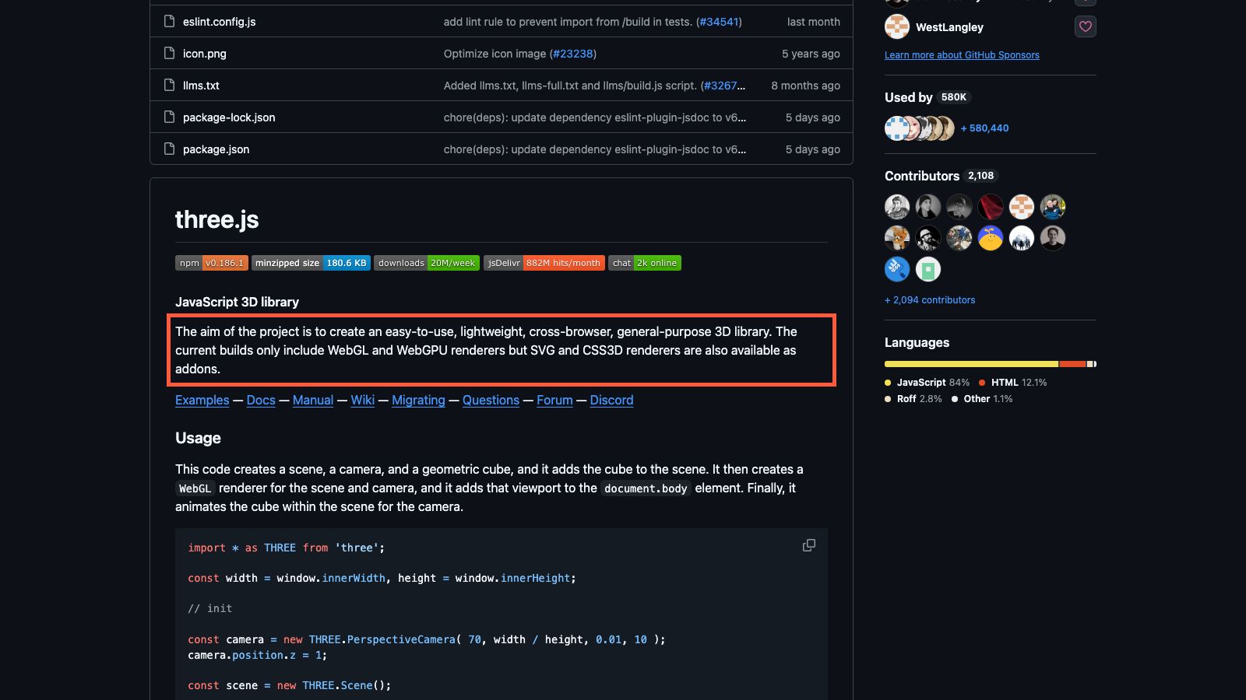Click the red HTML segment of language bar

point(1072,364)
